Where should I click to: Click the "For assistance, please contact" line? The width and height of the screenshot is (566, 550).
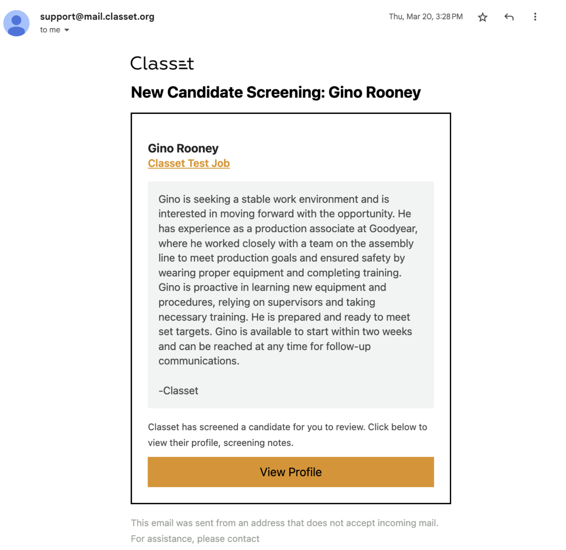click(195, 539)
